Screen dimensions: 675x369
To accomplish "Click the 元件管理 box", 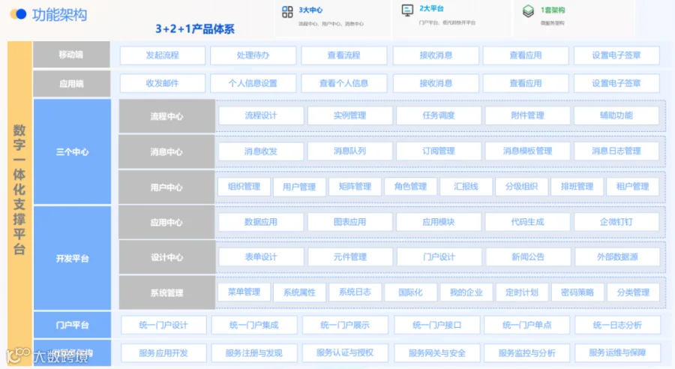I will click(350, 257).
